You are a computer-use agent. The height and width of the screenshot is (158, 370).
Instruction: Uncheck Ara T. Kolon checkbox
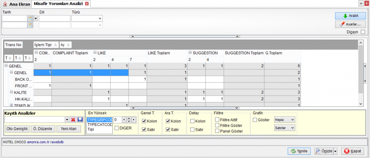(x=168, y=121)
